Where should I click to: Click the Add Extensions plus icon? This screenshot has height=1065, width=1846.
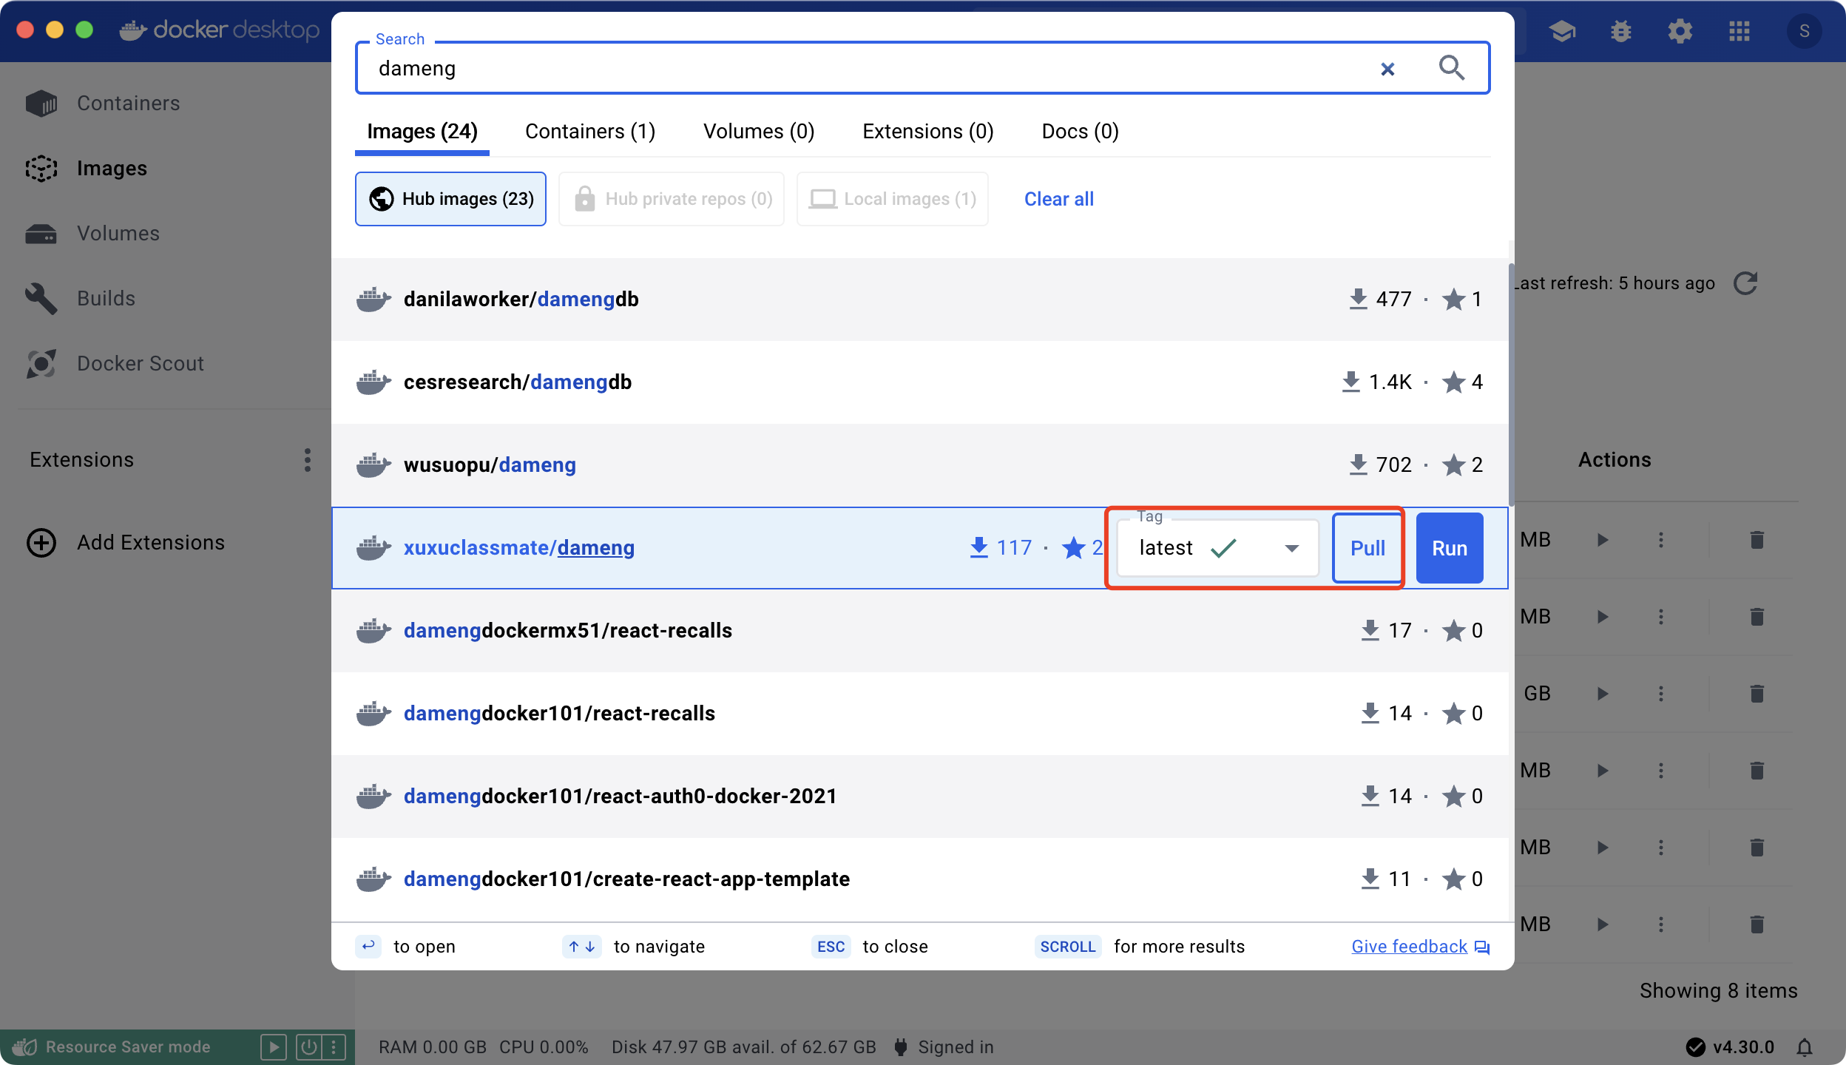click(x=41, y=542)
